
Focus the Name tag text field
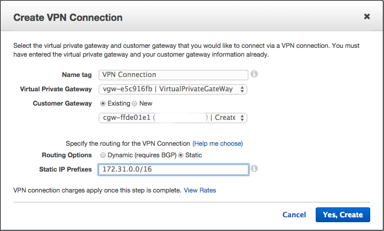[174, 75]
